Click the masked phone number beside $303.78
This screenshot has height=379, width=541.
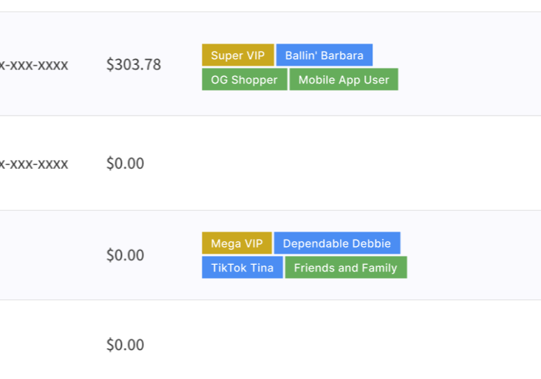pyautogui.click(x=35, y=65)
